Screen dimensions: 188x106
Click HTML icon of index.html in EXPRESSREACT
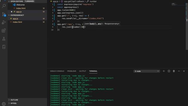click(11, 22)
